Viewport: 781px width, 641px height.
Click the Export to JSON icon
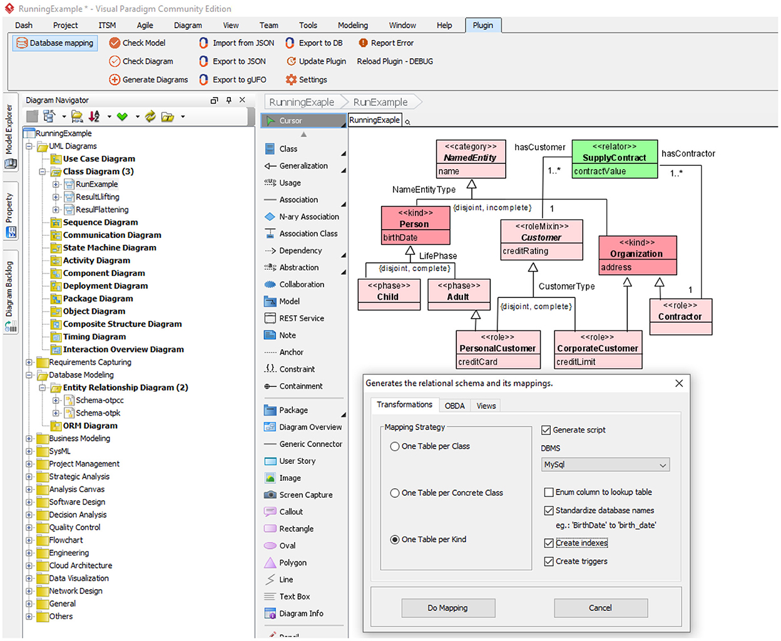pyautogui.click(x=203, y=61)
